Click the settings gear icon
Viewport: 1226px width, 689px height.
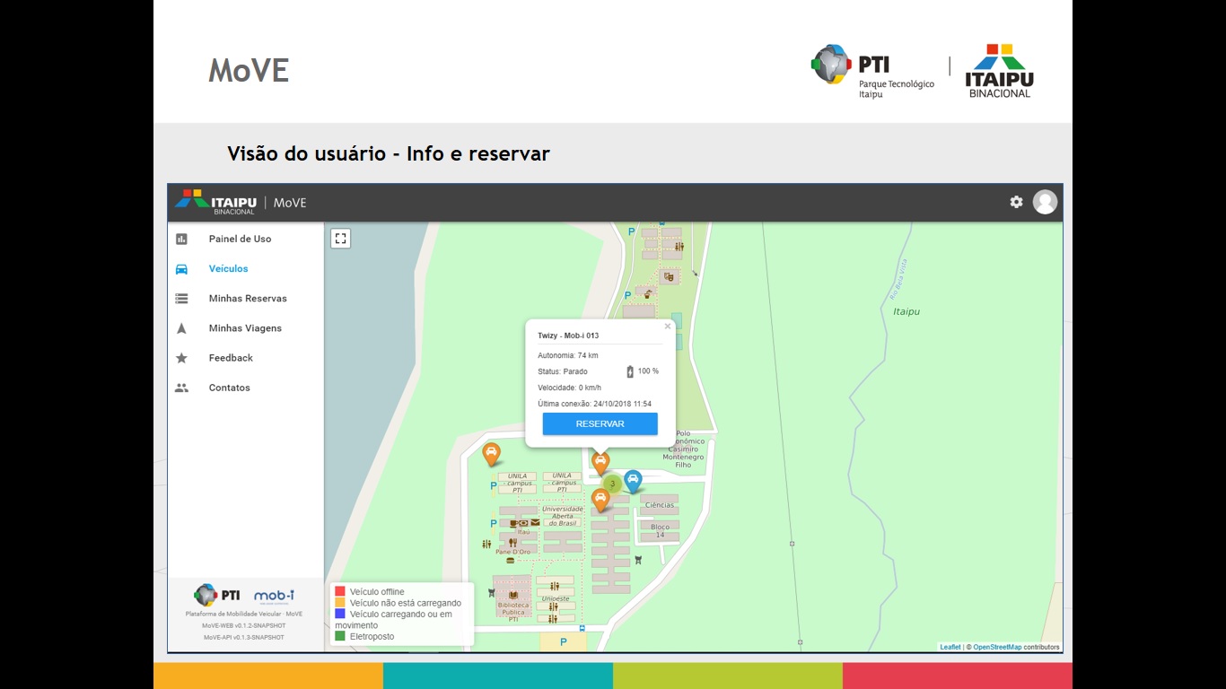point(1016,202)
